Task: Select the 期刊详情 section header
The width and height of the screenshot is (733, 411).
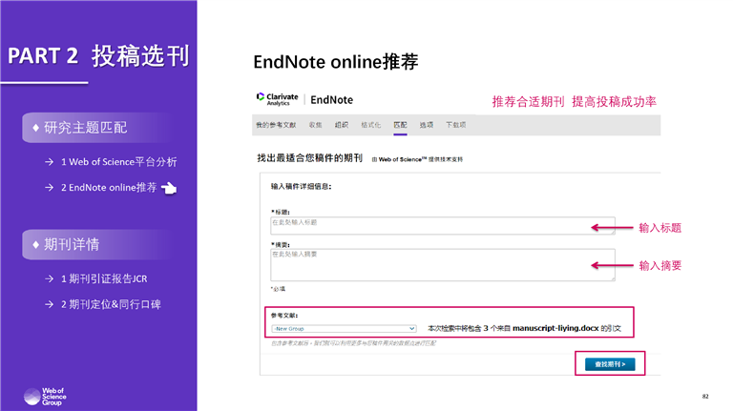Action: [x=98, y=244]
